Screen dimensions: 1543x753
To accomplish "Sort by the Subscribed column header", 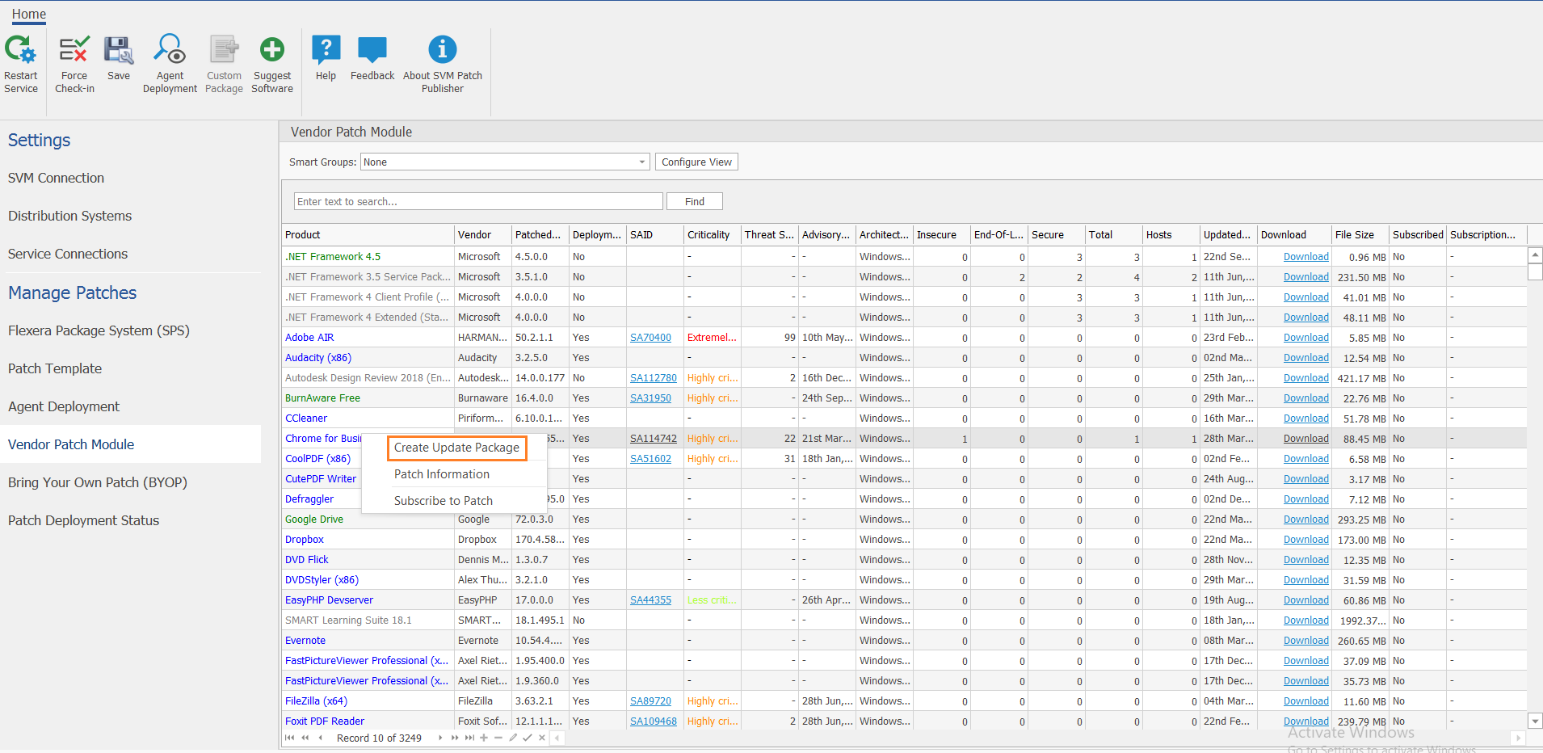I will [x=1418, y=234].
